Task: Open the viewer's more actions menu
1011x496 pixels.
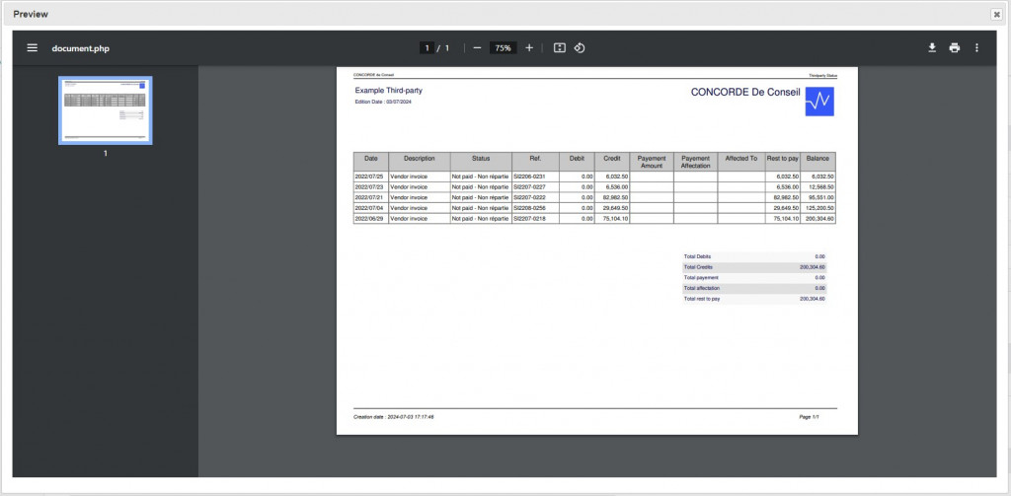Action: coord(976,47)
